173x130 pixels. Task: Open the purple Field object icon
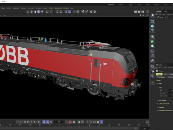(x=152, y=56)
